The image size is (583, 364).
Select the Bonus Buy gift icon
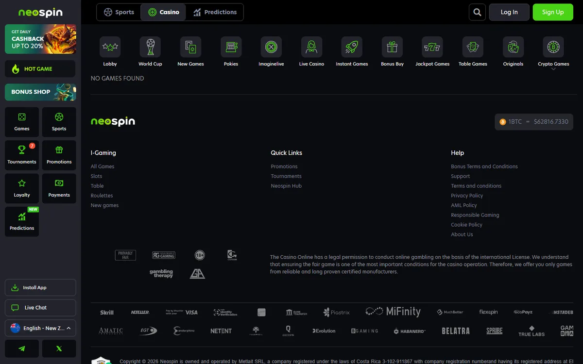[392, 47]
